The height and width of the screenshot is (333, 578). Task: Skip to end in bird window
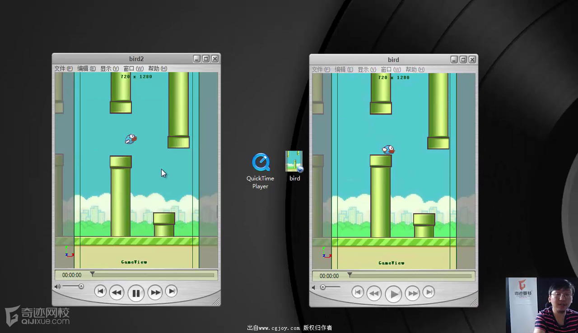[429, 292]
